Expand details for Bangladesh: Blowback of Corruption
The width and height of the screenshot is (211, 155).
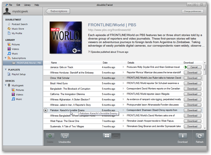[123, 88]
